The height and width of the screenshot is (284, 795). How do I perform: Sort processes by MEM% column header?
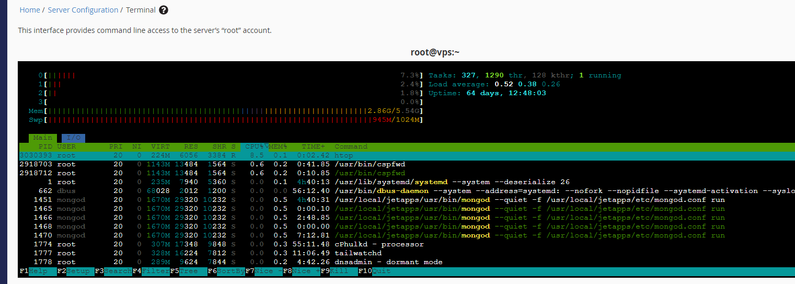pos(279,146)
